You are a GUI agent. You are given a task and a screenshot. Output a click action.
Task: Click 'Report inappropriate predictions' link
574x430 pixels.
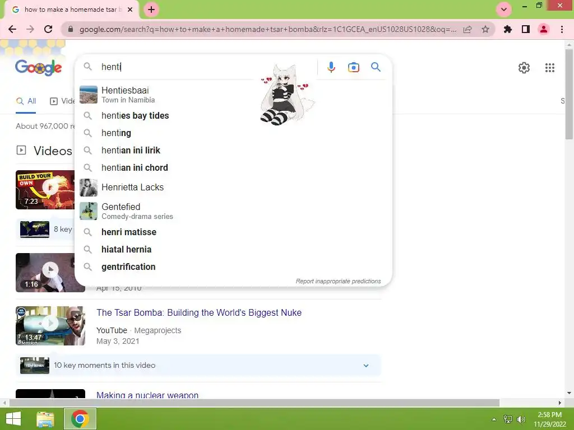coord(338,281)
